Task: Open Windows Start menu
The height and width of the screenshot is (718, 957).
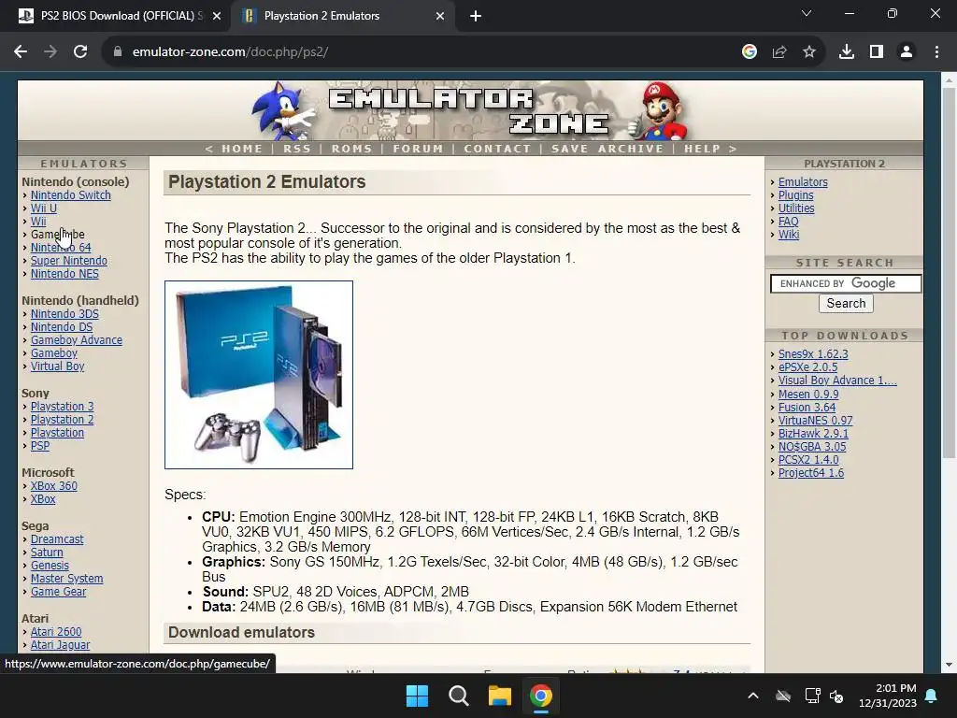Action: 418,696
